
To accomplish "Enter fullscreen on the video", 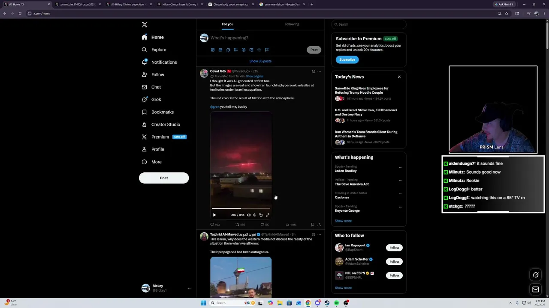I will coord(267,215).
